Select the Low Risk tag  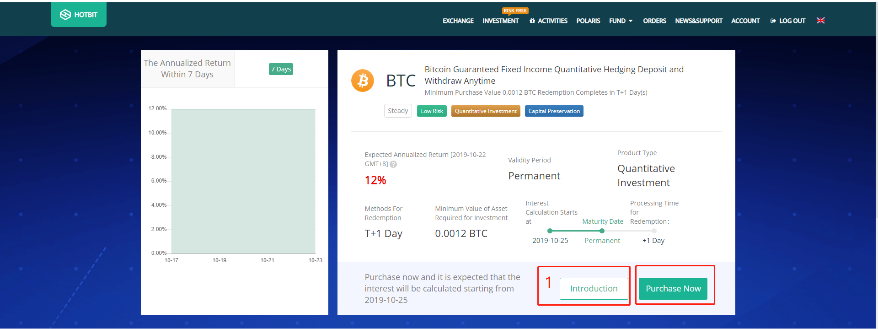(x=432, y=111)
